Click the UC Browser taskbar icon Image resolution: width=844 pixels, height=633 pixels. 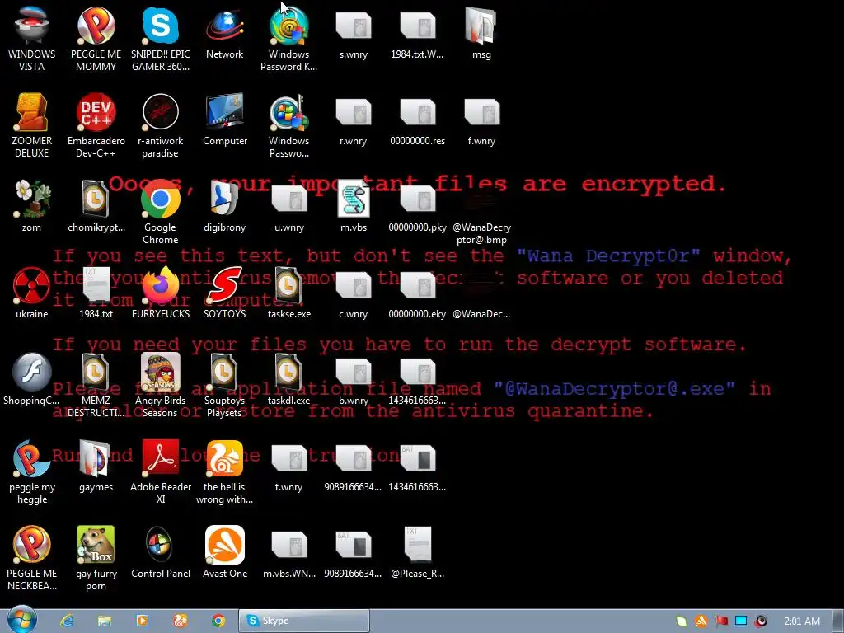pyautogui.click(x=181, y=621)
